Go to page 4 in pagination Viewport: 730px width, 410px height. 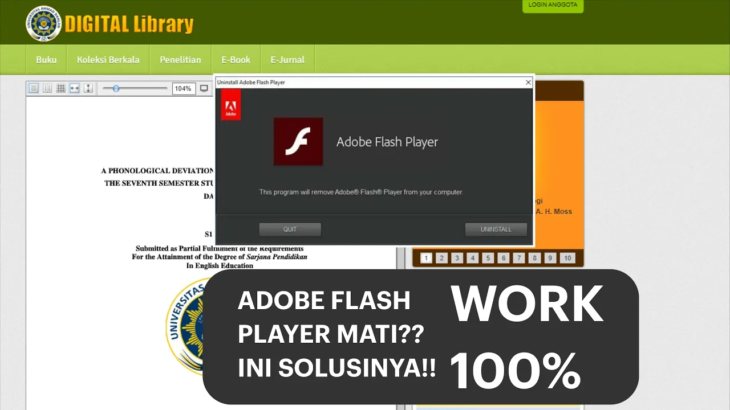click(x=472, y=258)
